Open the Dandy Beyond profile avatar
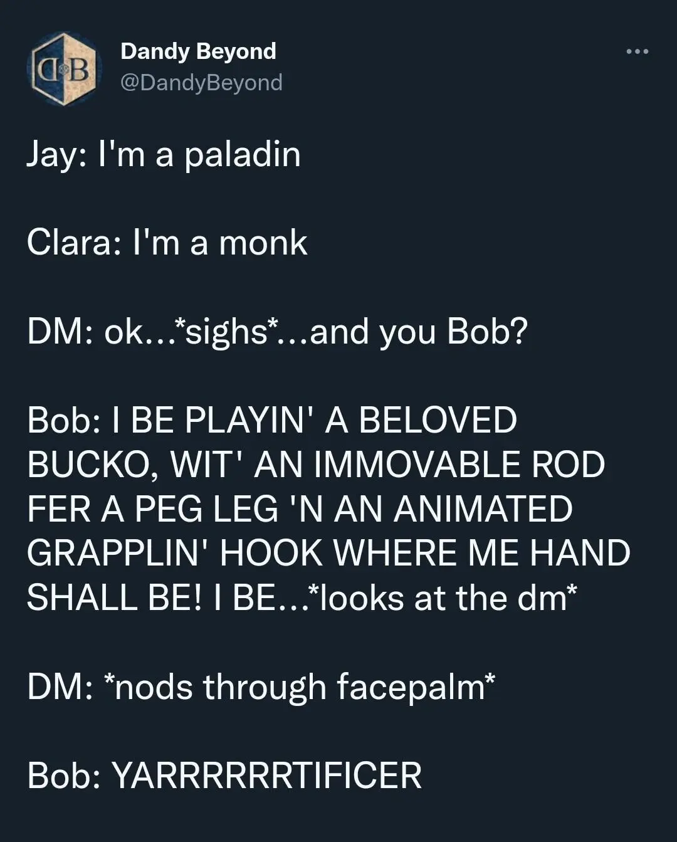The width and height of the screenshot is (677, 842). tap(64, 70)
